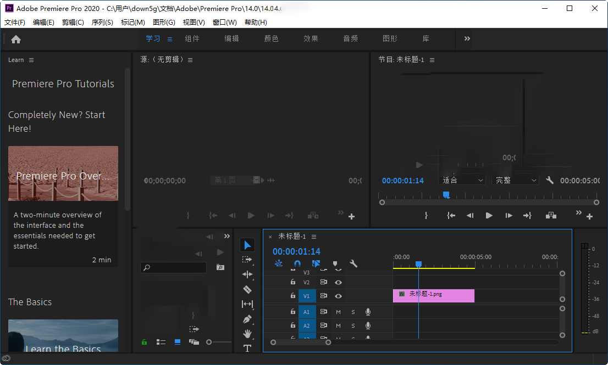Click project panel search field

173,267
